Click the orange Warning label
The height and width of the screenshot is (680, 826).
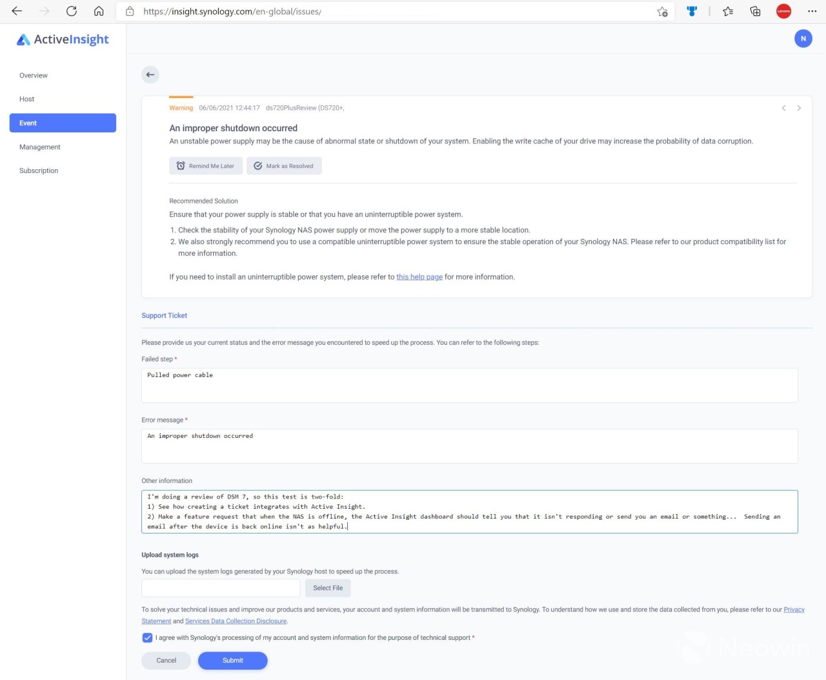181,108
